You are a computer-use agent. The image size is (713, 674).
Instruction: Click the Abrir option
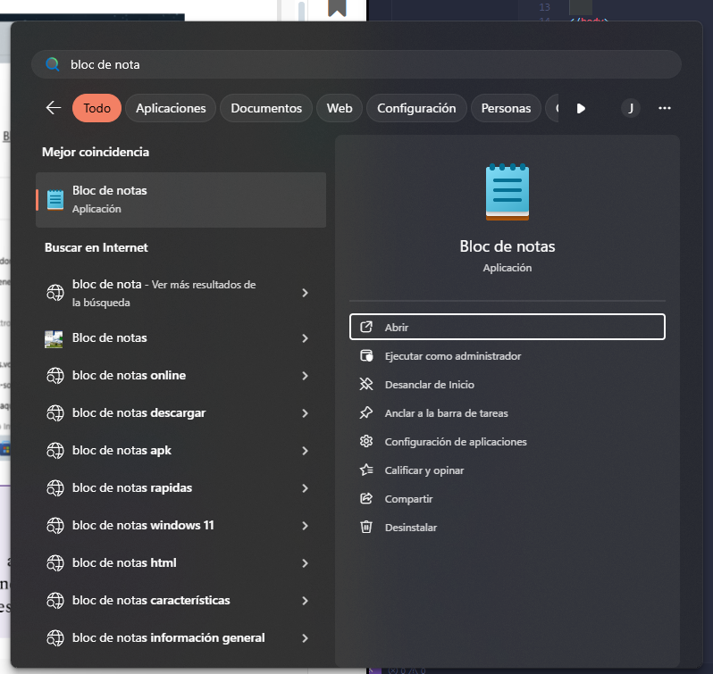tap(507, 327)
